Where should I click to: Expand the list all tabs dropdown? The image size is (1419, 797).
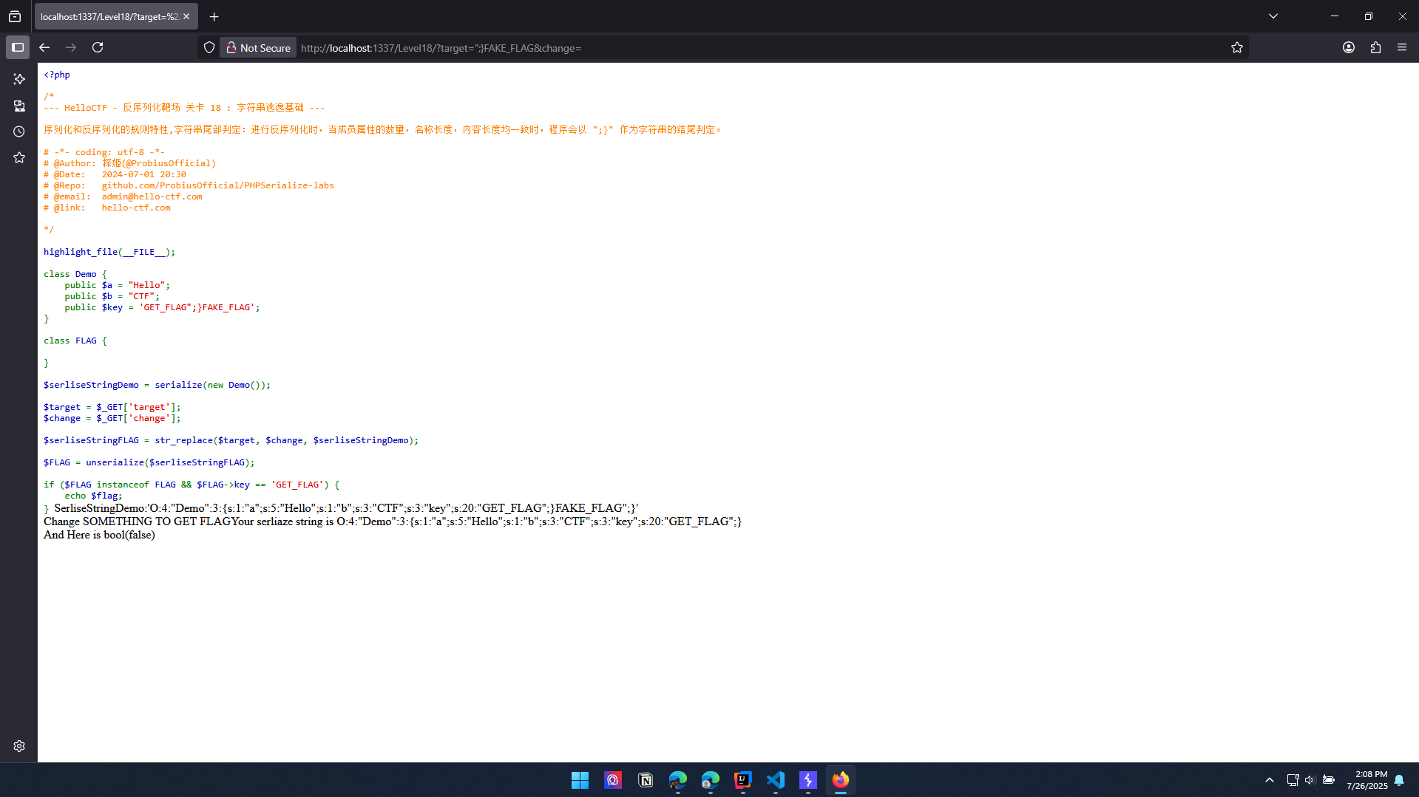tap(1273, 16)
